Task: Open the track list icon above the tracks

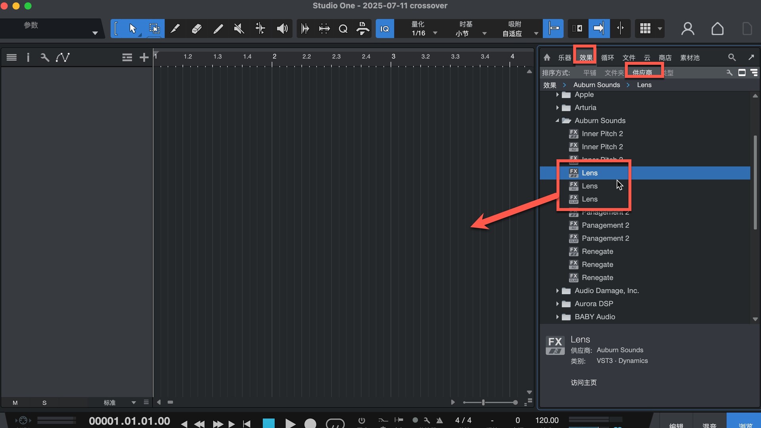Action: [x=11, y=57]
